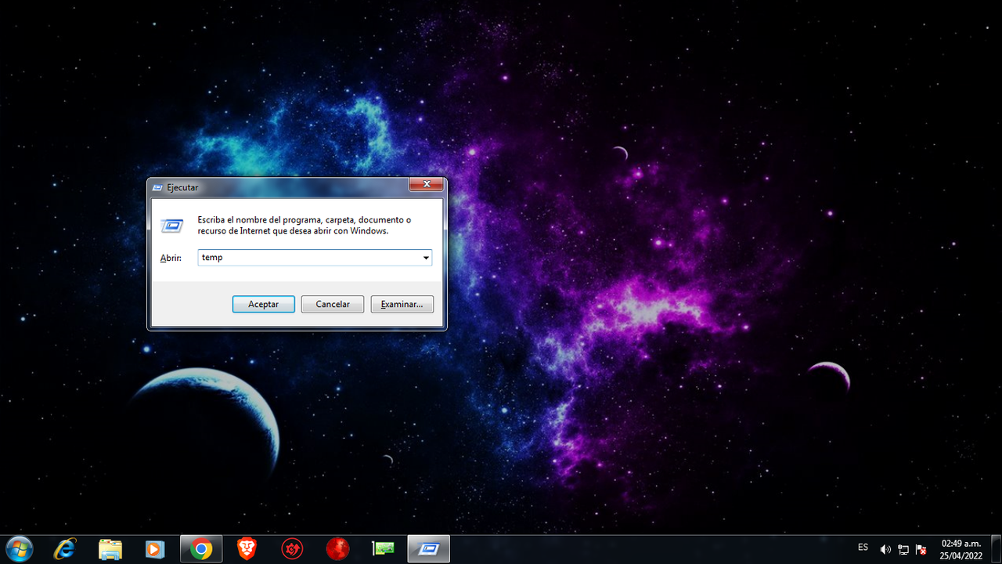Click the "Escriba el nombre del programa" description

304,226
